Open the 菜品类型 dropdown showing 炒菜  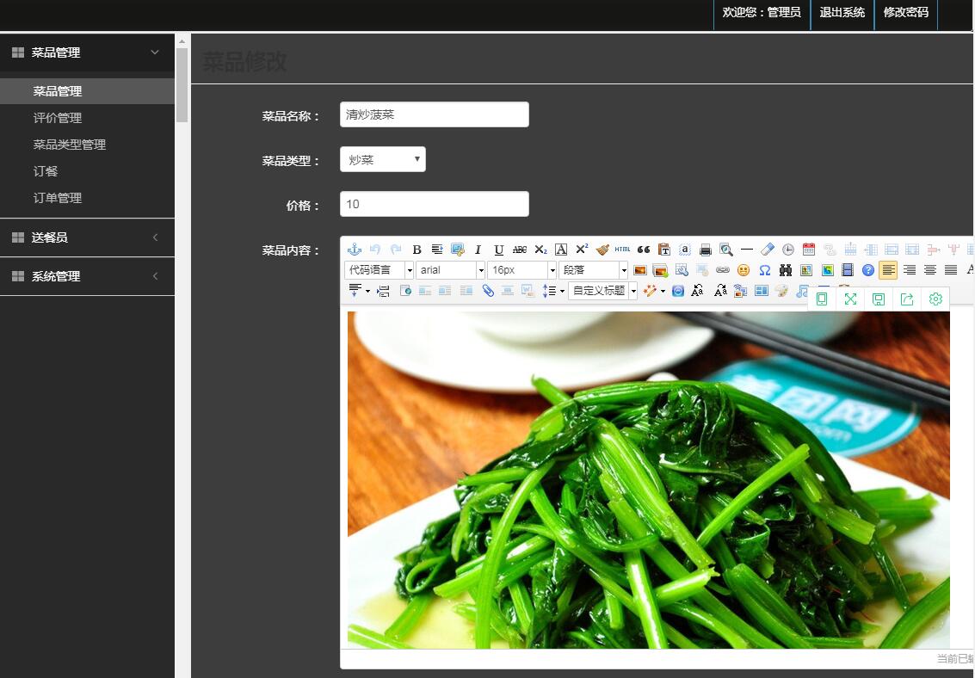(x=383, y=159)
